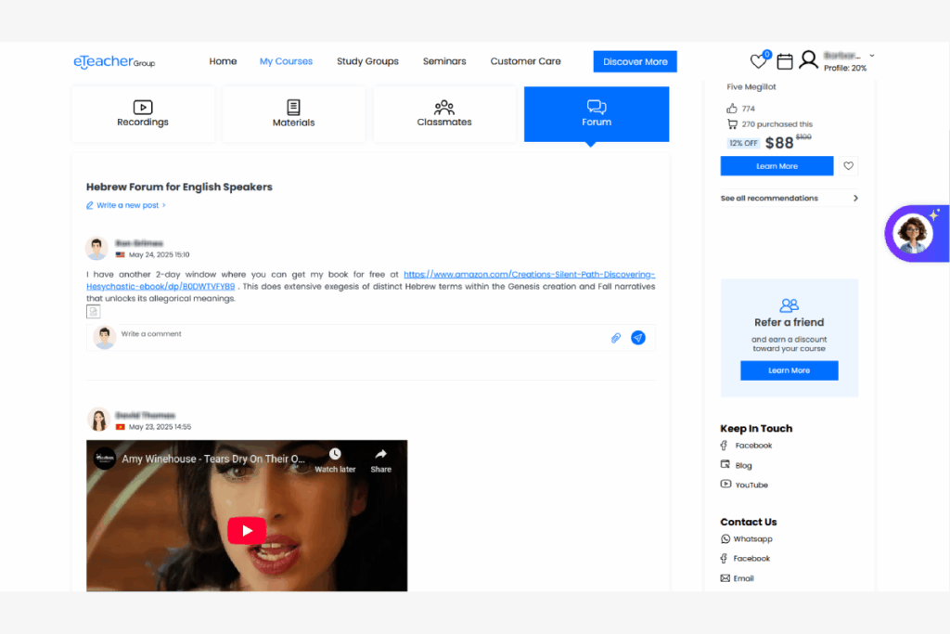Expand the See all recommendations chevron arrow
Viewport: 950px width, 634px height.
tap(855, 199)
